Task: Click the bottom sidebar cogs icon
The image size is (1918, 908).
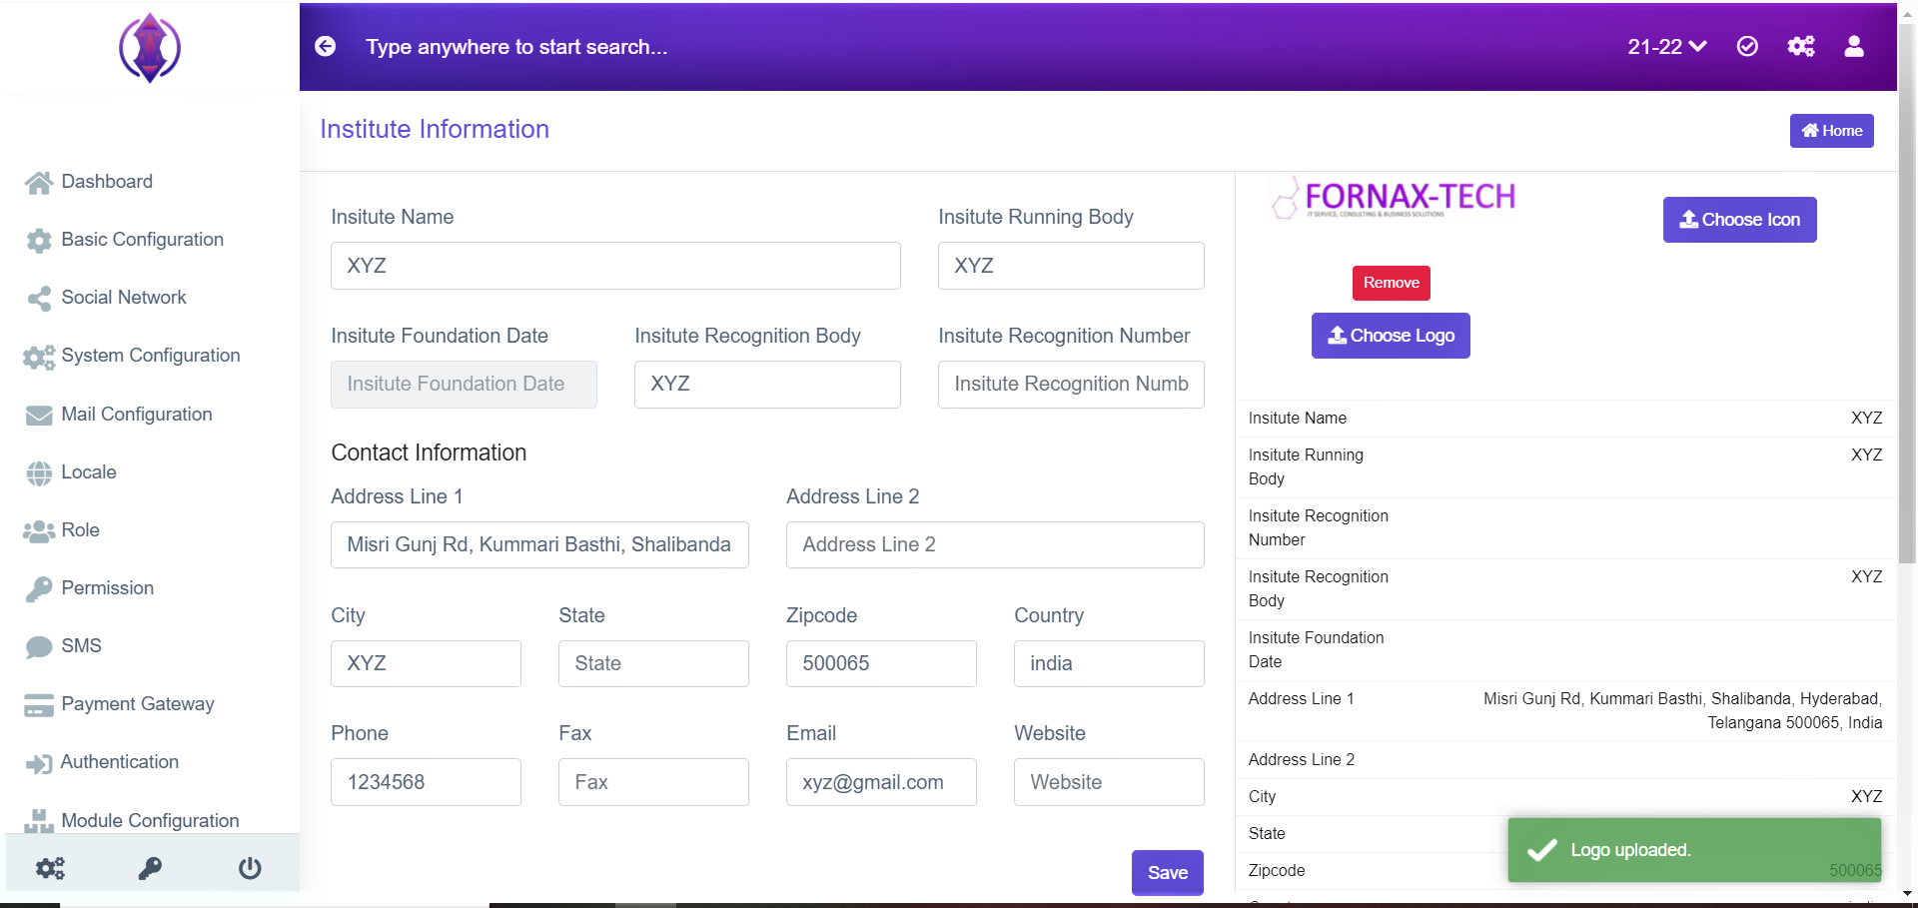Action: (x=50, y=868)
